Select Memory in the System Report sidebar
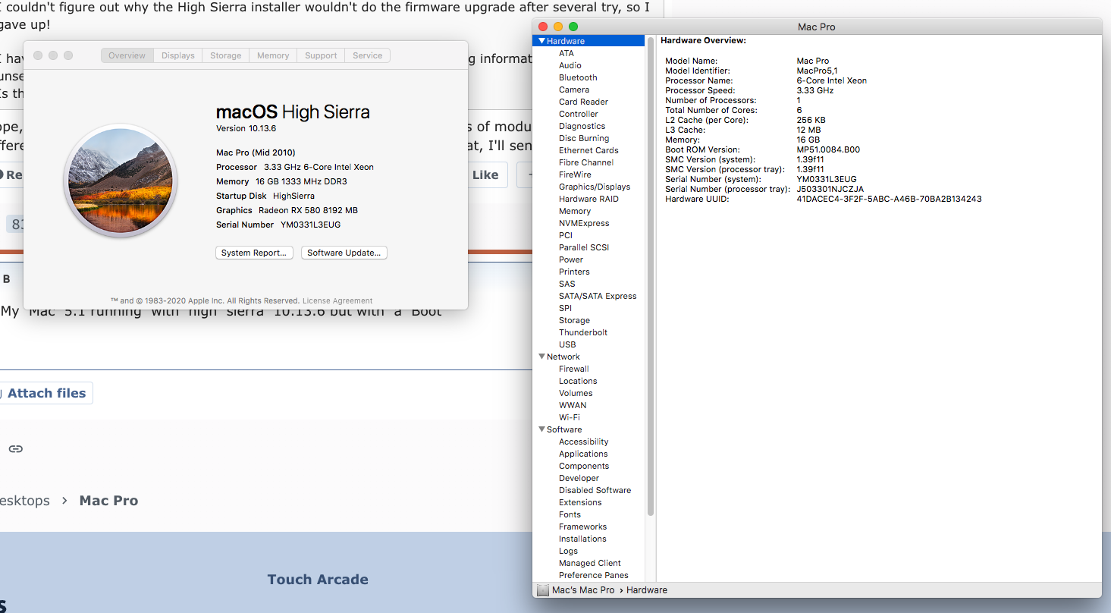This screenshot has height=613, width=1111. pyautogui.click(x=575, y=211)
